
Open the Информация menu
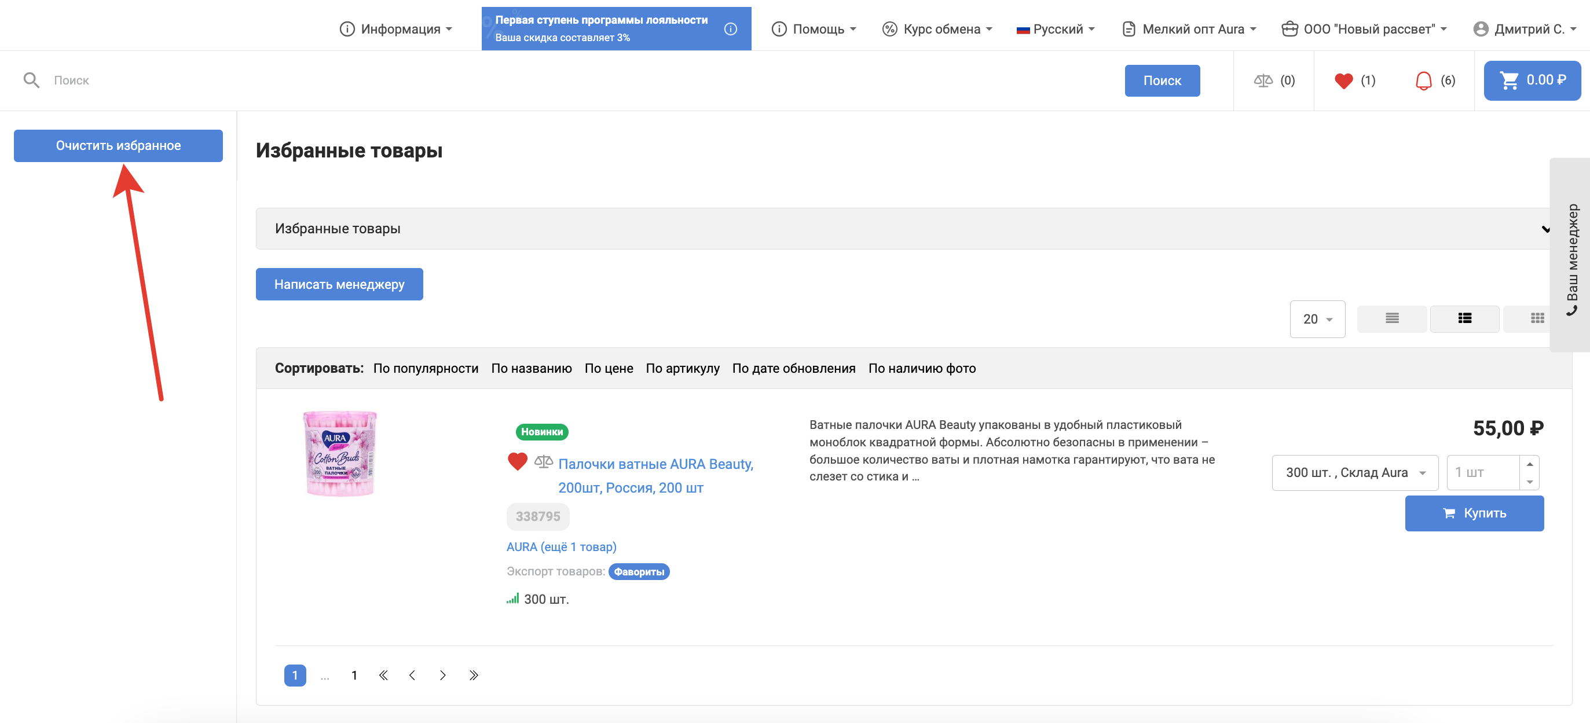(395, 29)
